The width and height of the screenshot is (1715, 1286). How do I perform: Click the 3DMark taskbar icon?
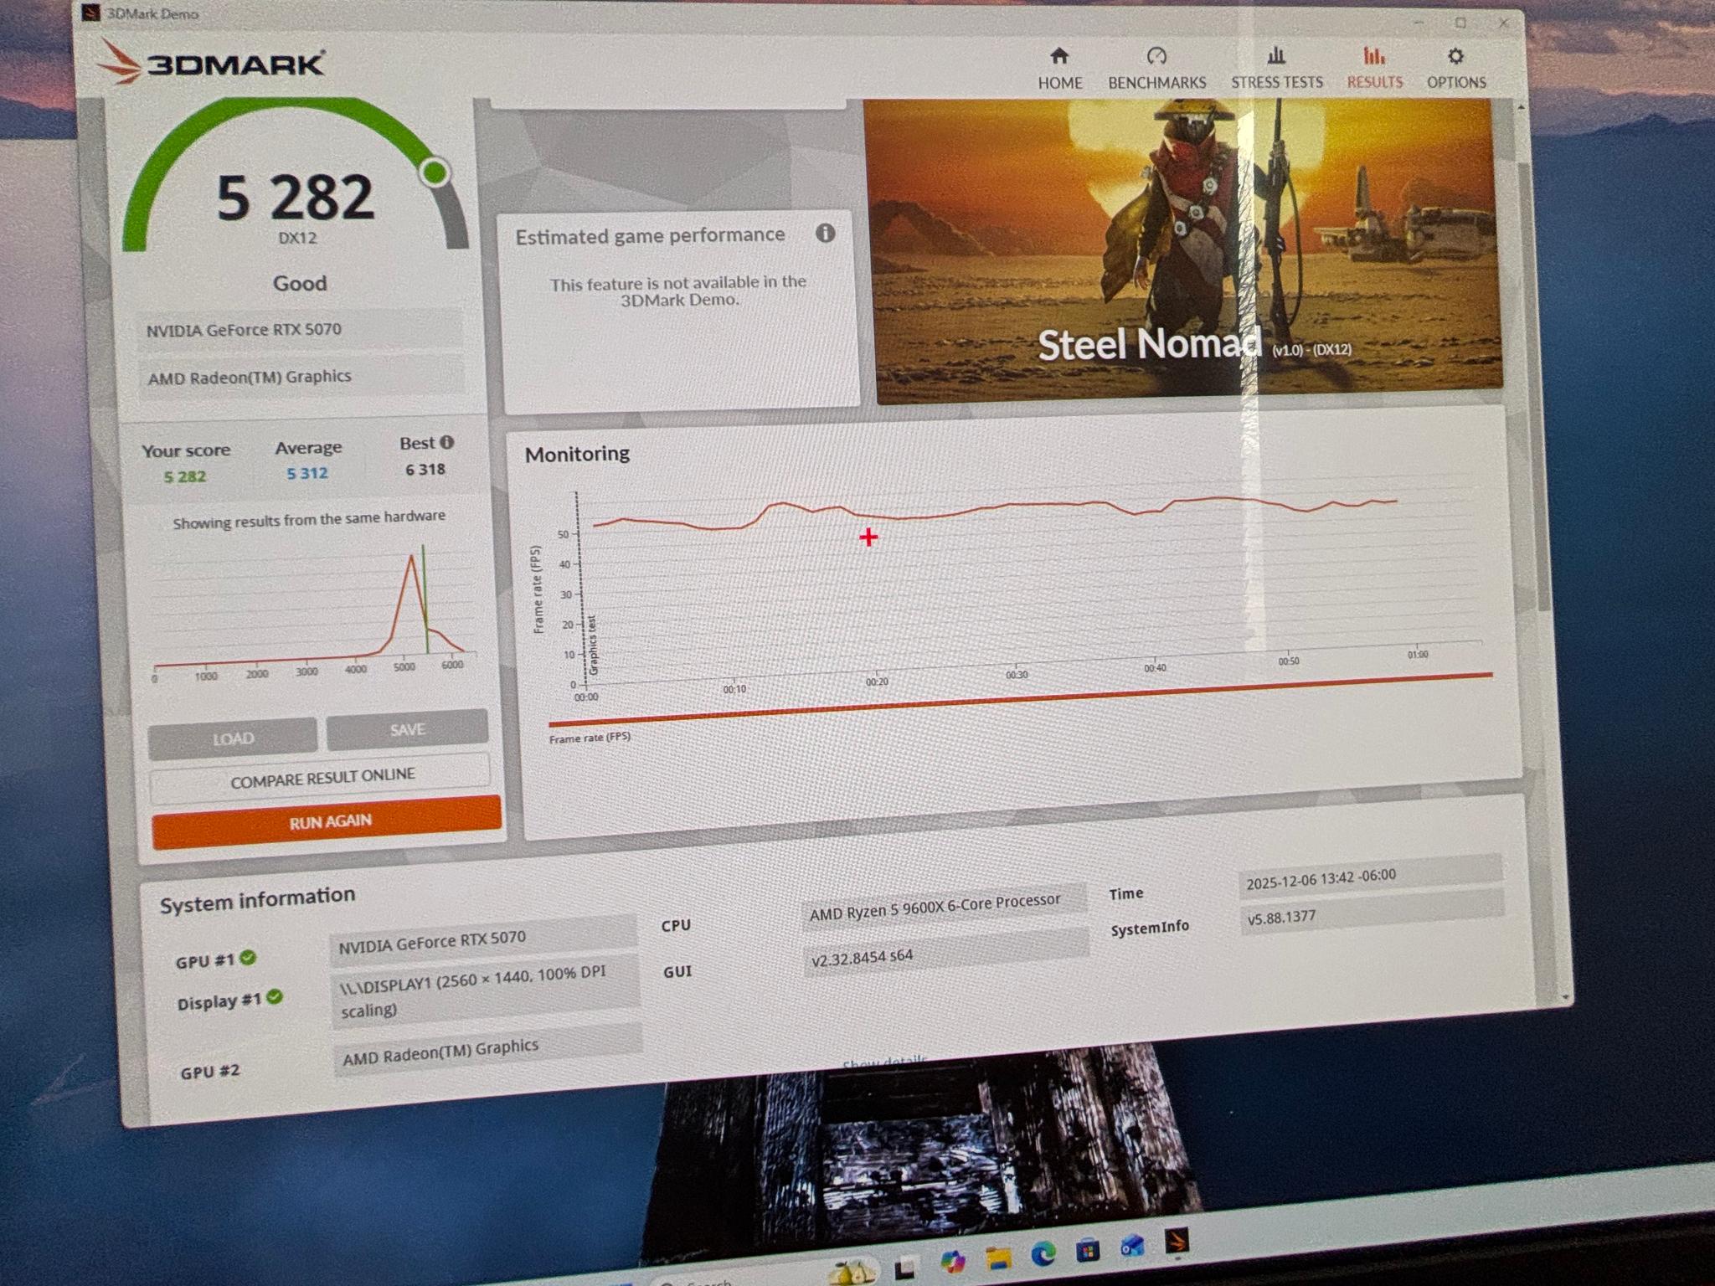coord(1177,1242)
